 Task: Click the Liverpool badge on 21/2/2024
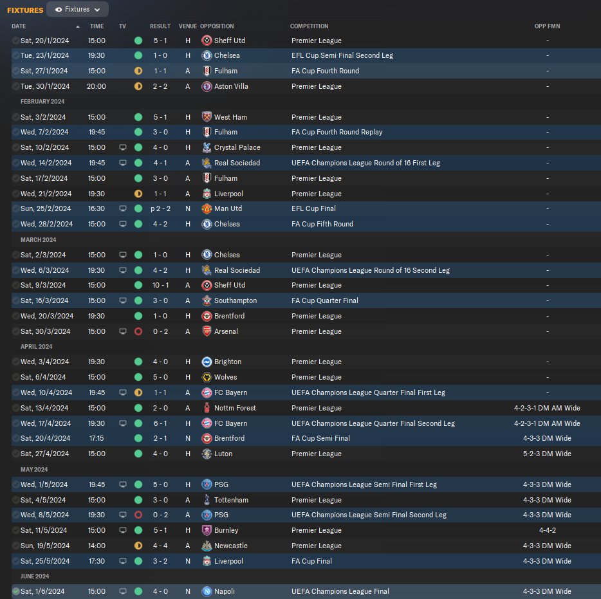tap(207, 194)
